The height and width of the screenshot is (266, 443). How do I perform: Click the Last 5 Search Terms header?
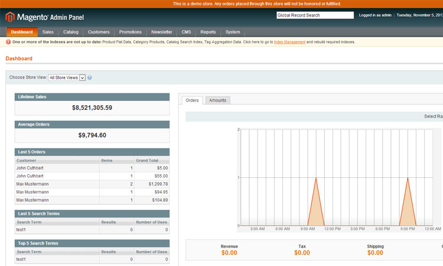click(x=92, y=214)
